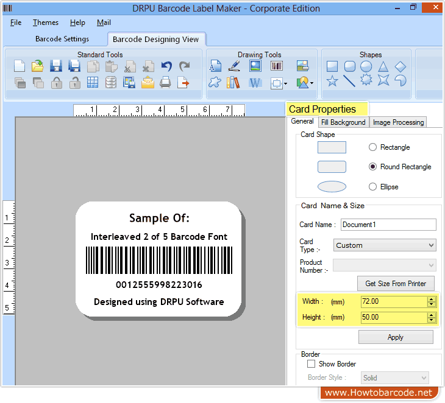The width and height of the screenshot is (445, 403).
Task: Click the unlock open-padlock icon
Action: click(x=74, y=83)
